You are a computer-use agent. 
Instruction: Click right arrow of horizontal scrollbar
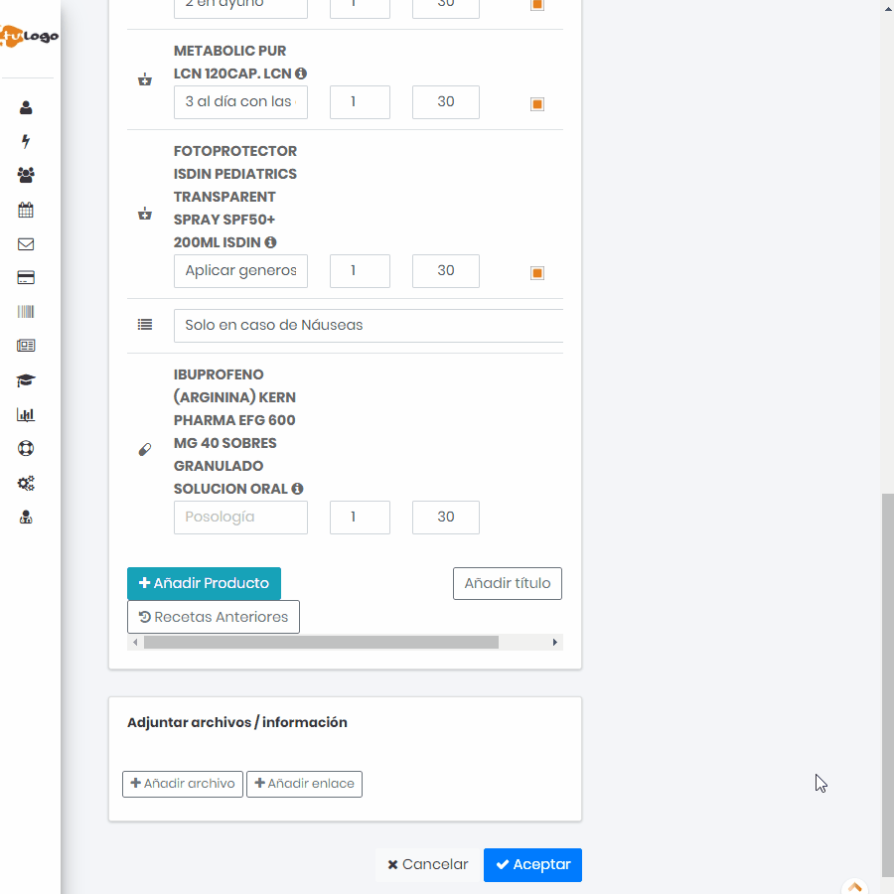[555, 643]
